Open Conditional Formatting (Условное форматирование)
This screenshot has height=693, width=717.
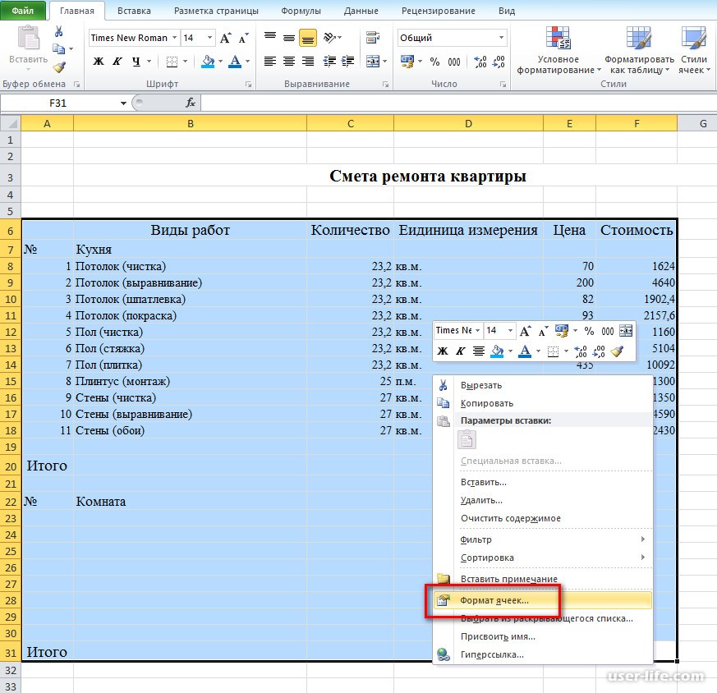(558, 50)
